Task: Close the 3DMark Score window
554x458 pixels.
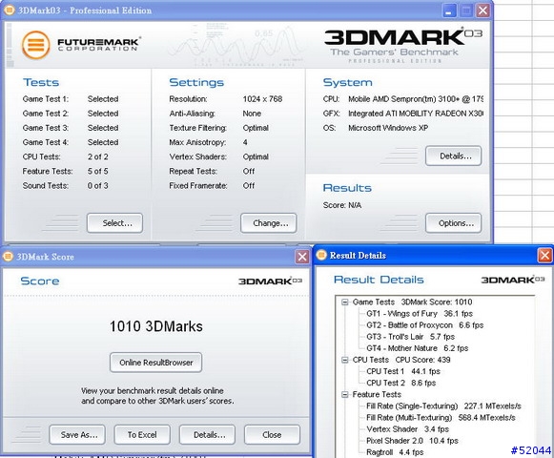Action: (x=301, y=257)
